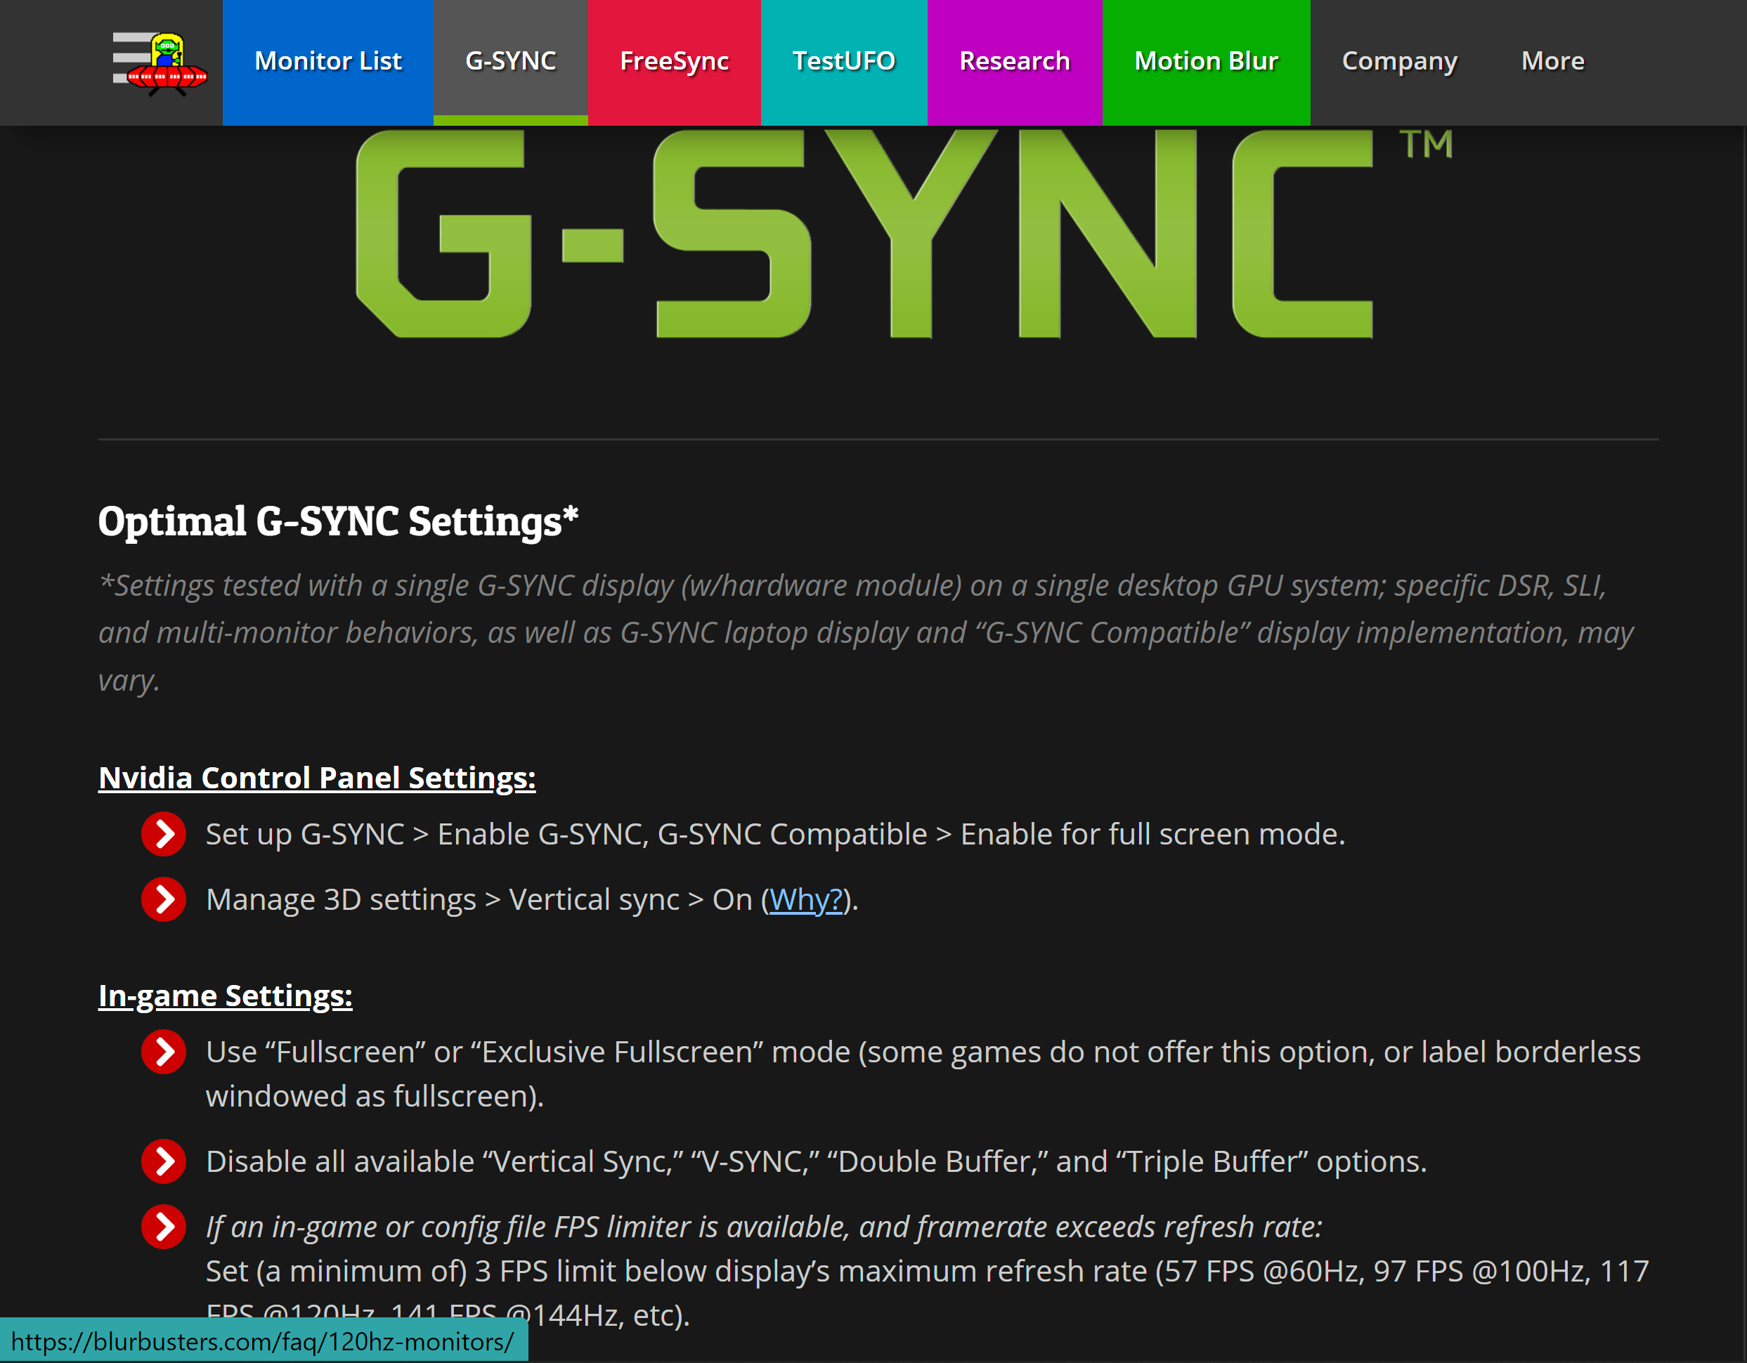Open the Research section
Screen dimensions: 1747x1363
(x=1014, y=62)
